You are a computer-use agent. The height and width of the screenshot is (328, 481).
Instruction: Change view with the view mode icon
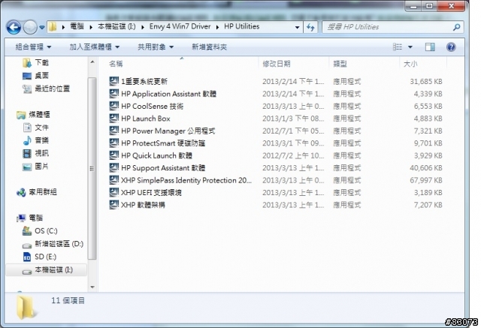click(x=398, y=47)
